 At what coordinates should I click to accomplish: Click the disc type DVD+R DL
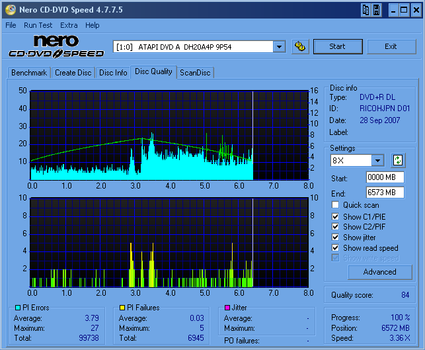click(x=377, y=97)
